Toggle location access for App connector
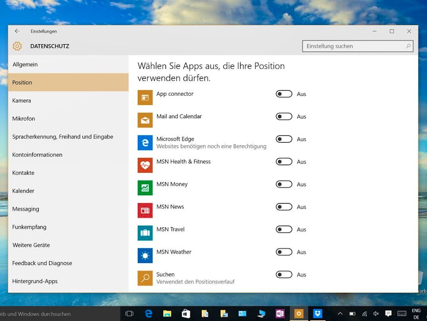 [x=284, y=94]
